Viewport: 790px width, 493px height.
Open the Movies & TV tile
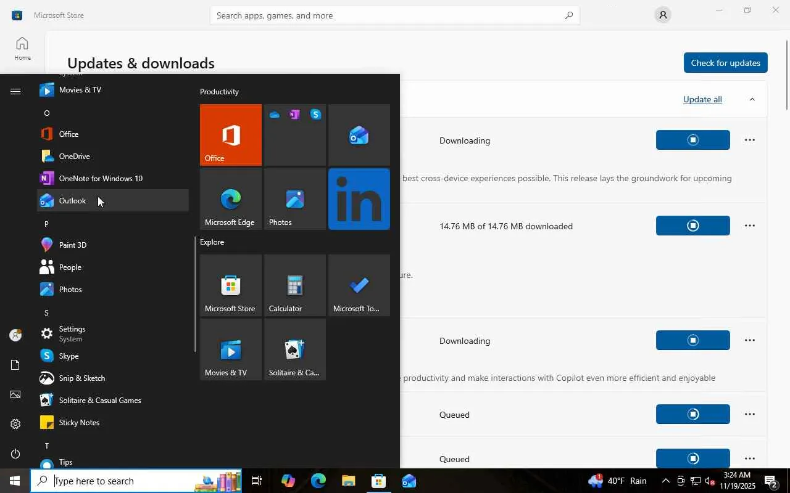pos(231,349)
